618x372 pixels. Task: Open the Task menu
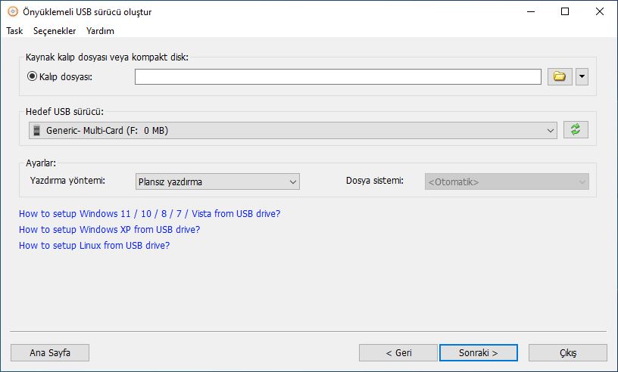(x=14, y=31)
